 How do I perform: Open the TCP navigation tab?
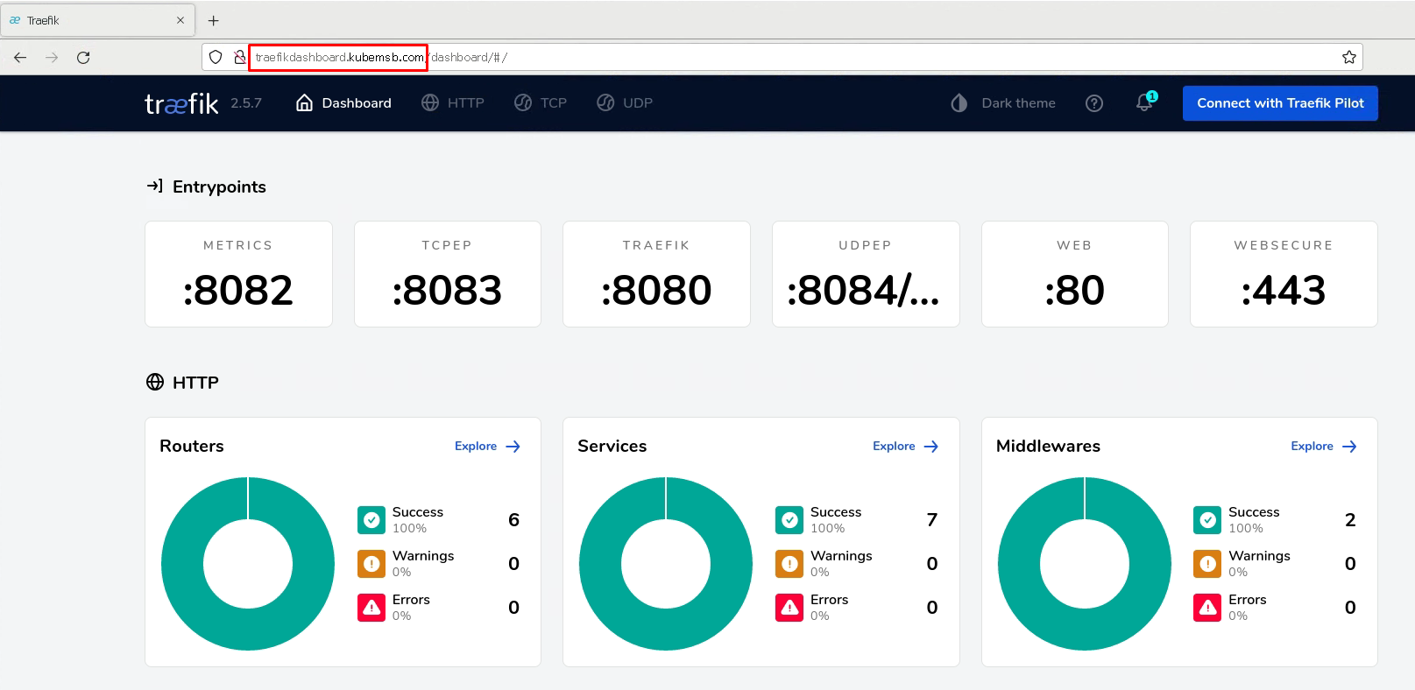(541, 103)
